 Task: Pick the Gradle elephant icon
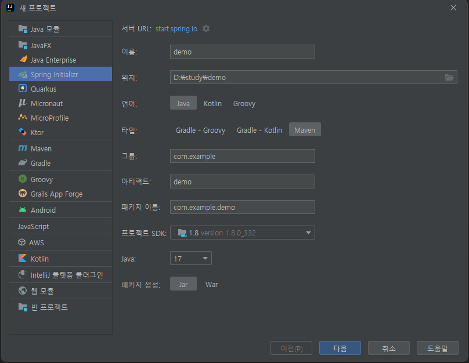[23, 163]
